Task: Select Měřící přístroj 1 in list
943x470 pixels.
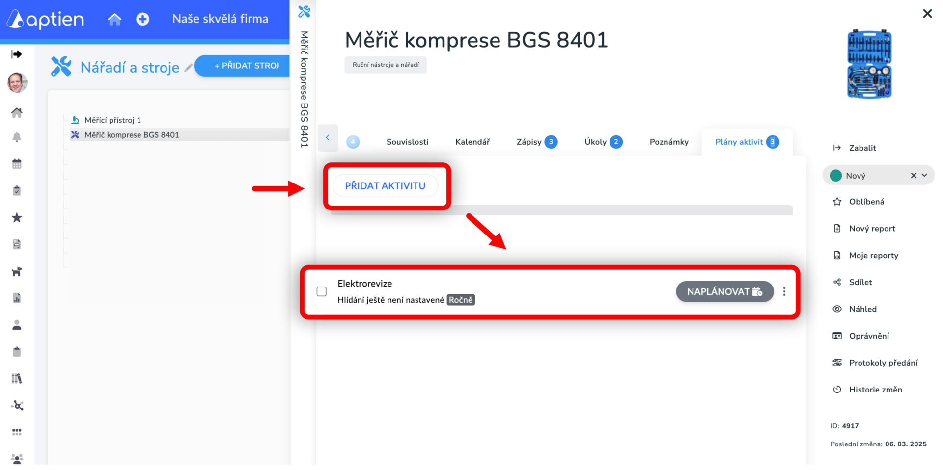Action: pos(112,120)
